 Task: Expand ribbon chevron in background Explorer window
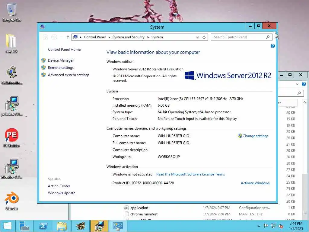coord(297,84)
